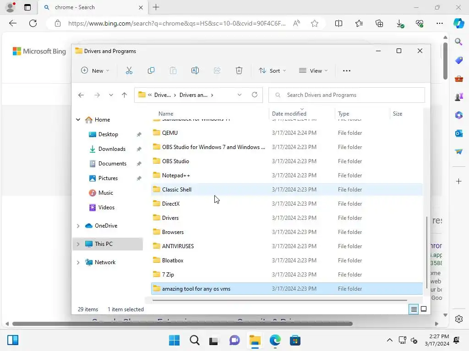469x351 pixels.
Task: Expand the This PC tree node
Action: [x=78, y=244]
